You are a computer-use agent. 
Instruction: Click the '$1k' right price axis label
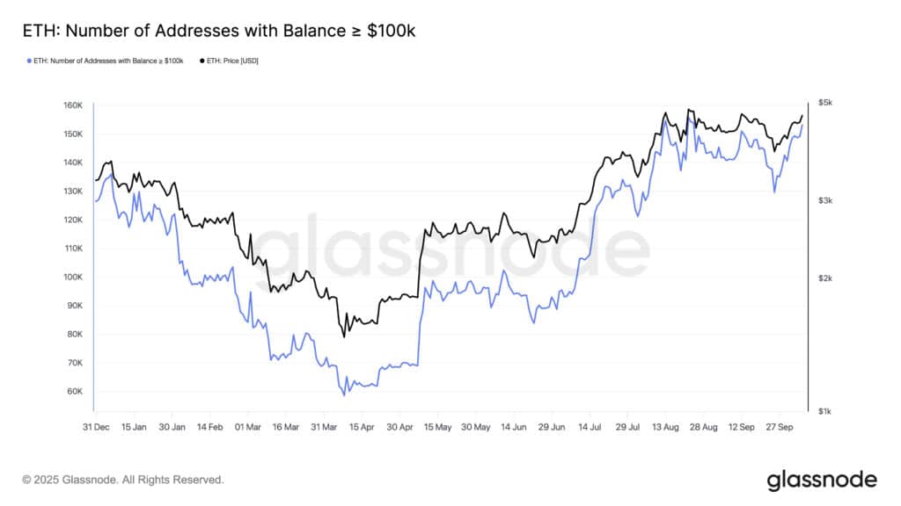(x=824, y=411)
